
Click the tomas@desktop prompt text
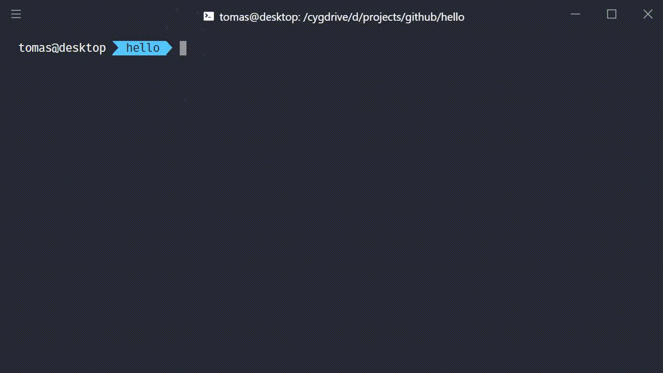(62, 48)
